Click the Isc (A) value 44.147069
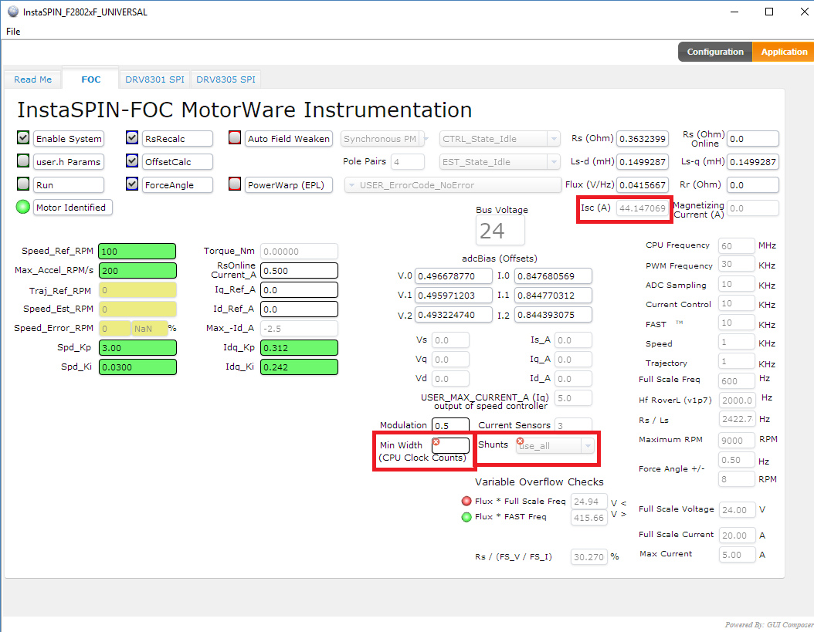This screenshot has height=632, width=814. coord(643,208)
